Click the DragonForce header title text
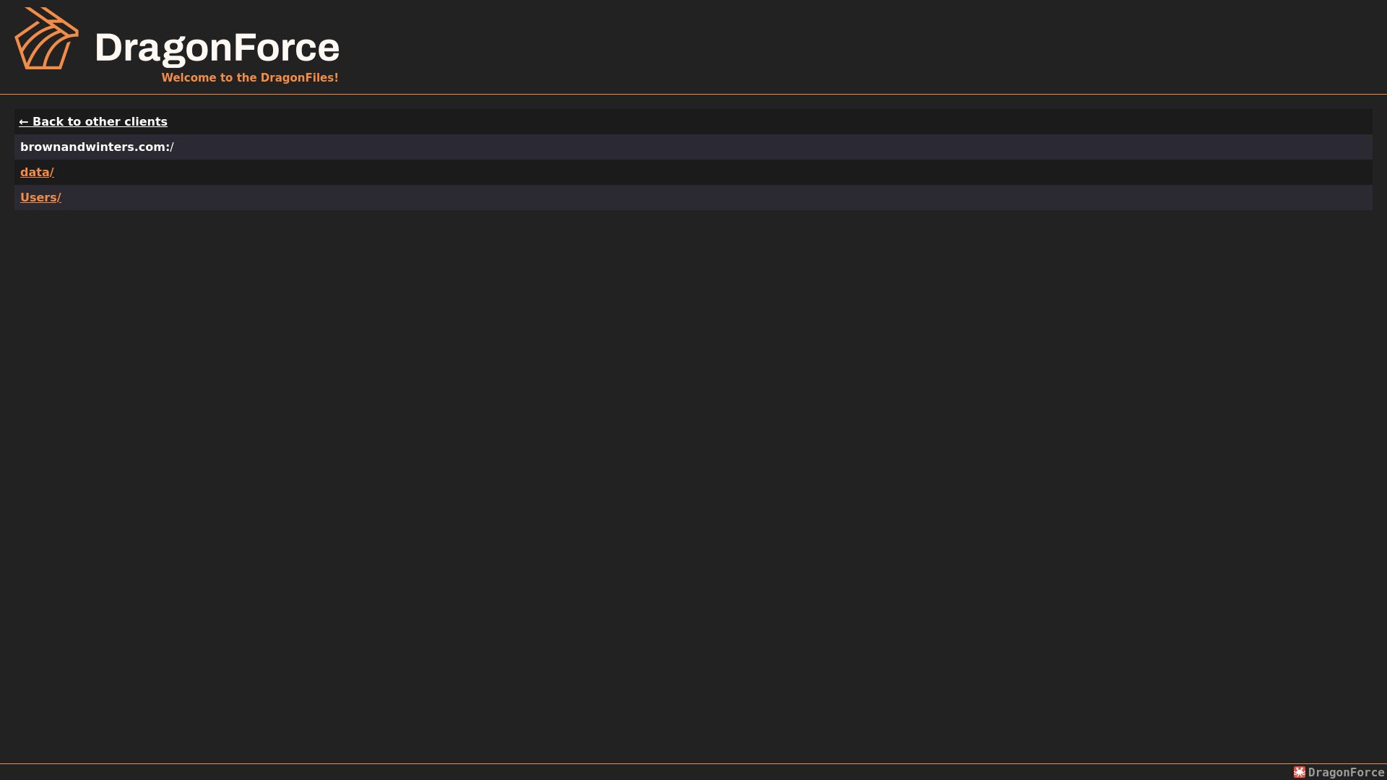The height and width of the screenshot is (780, 1387). coord(217,48)
